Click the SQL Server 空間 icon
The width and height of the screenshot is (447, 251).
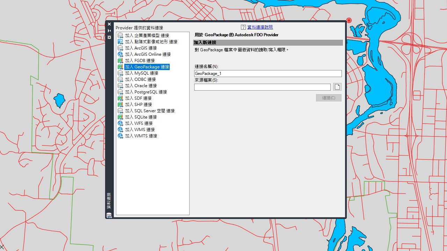point(120,111)
